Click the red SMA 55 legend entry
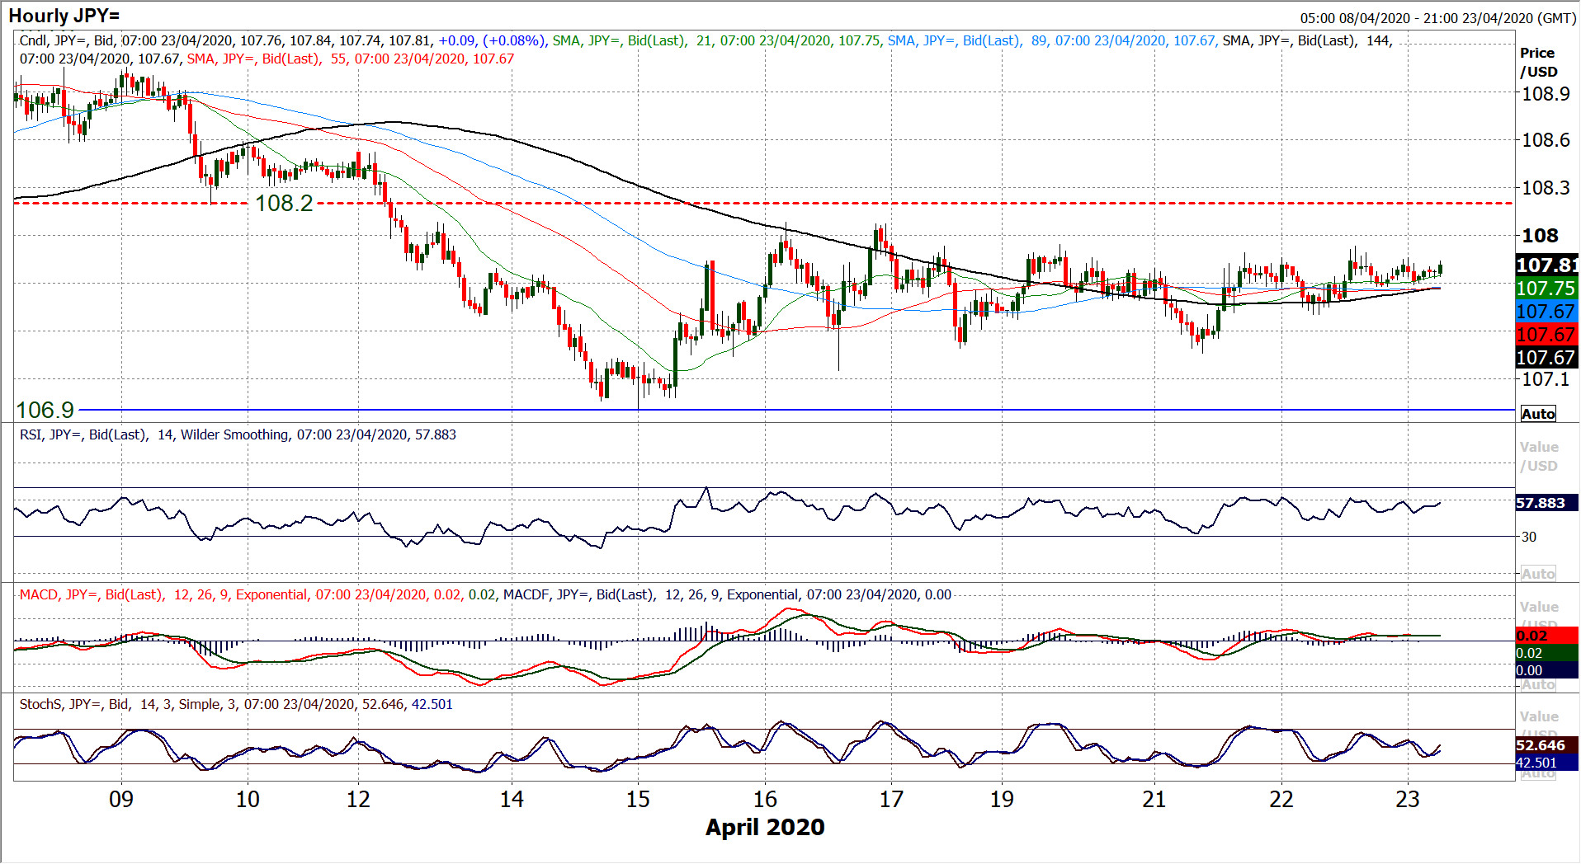The height and width of the screenshot is (864, 1581). tap(350, 59)
